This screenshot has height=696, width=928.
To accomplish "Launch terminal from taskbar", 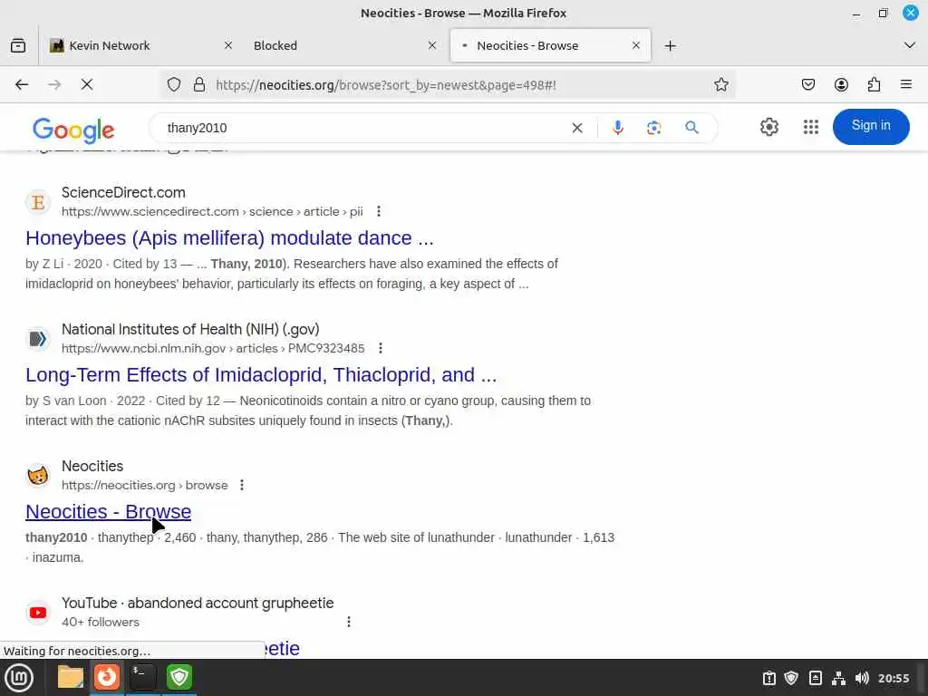I will pos(142,677).
